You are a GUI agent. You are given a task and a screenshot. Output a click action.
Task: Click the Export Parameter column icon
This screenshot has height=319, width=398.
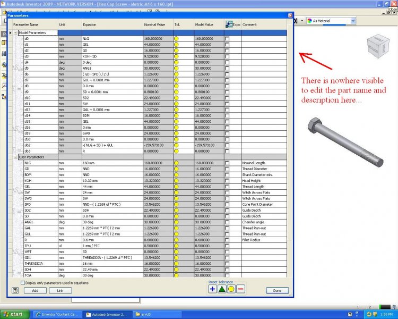[x=229, y=24]
